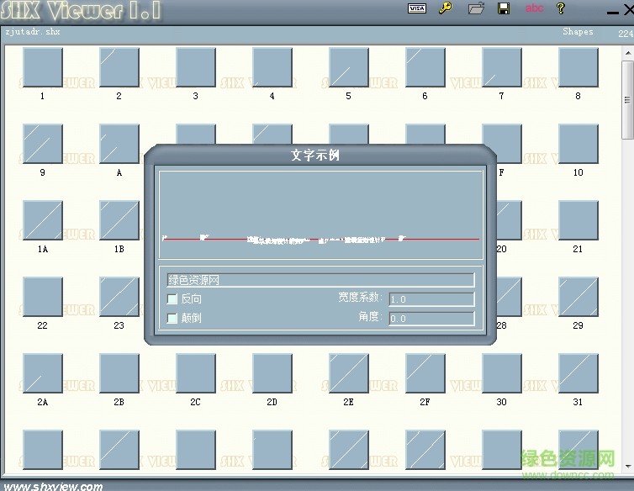Click the 角度 field showing 0.0

click(x=431, y=319)
